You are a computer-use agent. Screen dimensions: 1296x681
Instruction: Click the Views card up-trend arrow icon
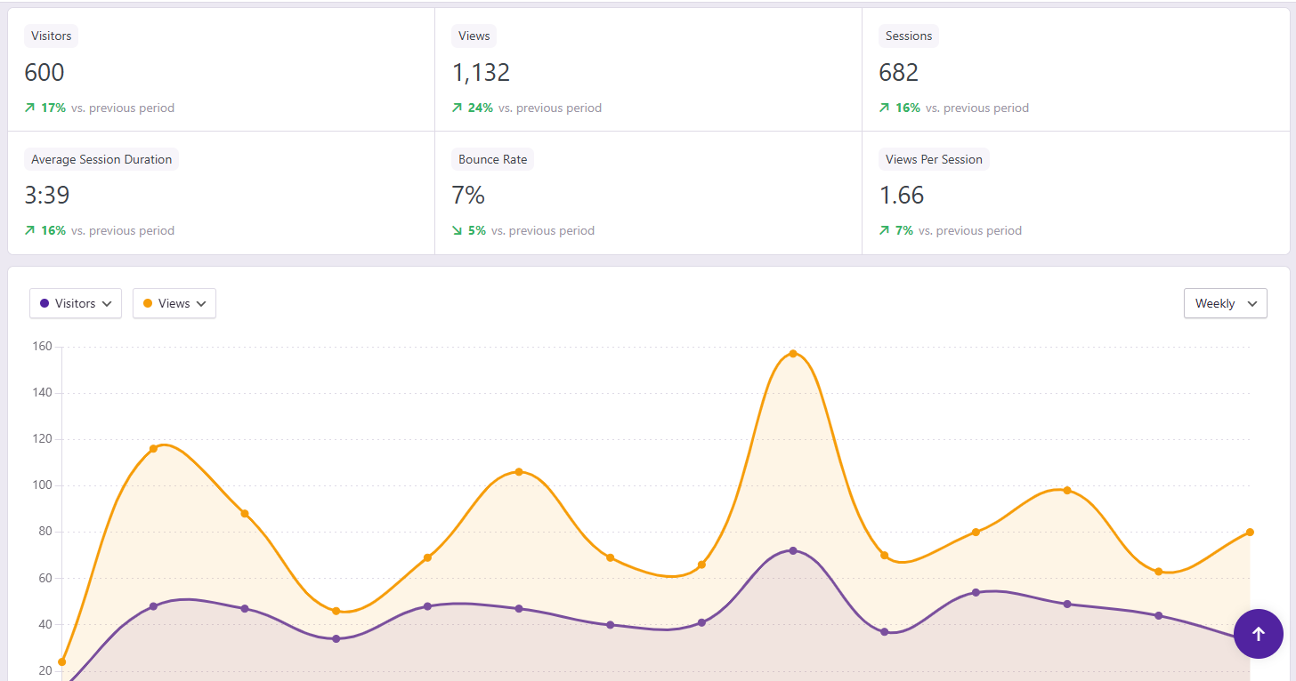pyautogui.click(x=457, y=108)
